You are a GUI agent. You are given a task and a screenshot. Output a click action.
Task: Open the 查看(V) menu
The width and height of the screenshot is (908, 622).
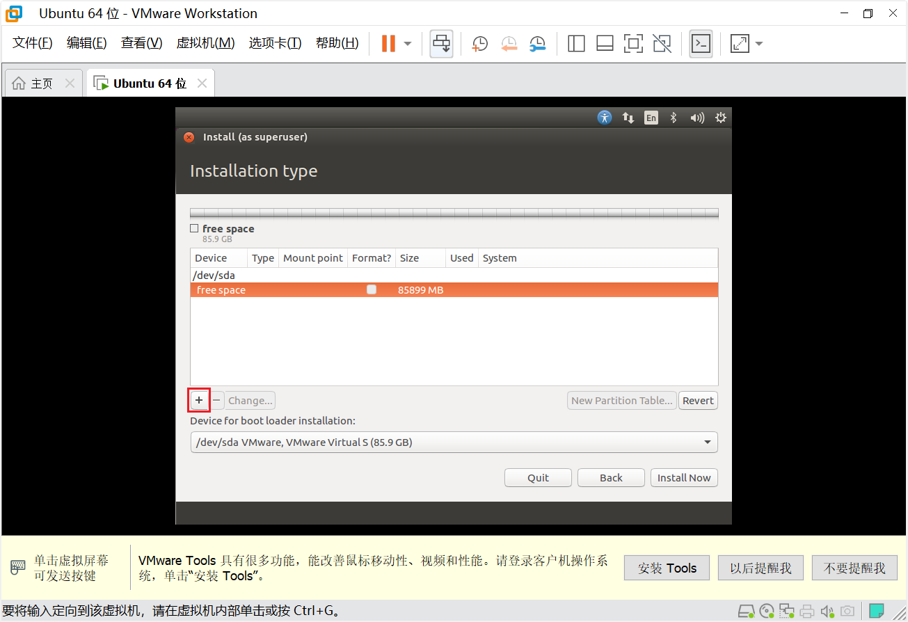[x=141, y=43]
